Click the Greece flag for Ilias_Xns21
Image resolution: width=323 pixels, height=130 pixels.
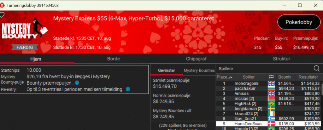pos(271,119)
